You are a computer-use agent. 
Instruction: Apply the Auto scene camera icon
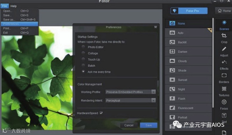click(172, 33)
